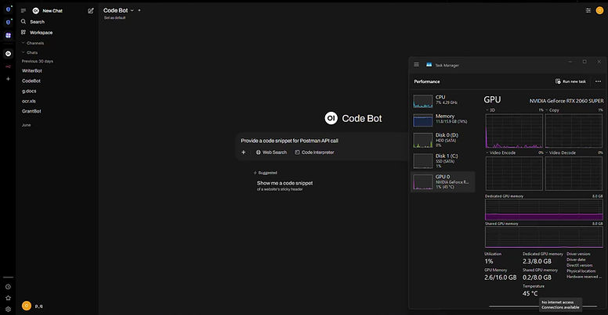Click Run new task in Task Manager
Screen dimensions: 608x315
point(570,81)
